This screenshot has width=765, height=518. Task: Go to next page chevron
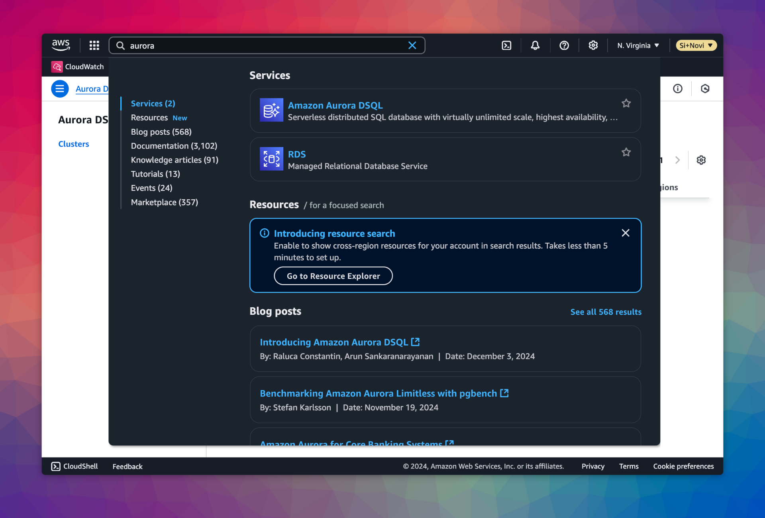pos(677,160)
